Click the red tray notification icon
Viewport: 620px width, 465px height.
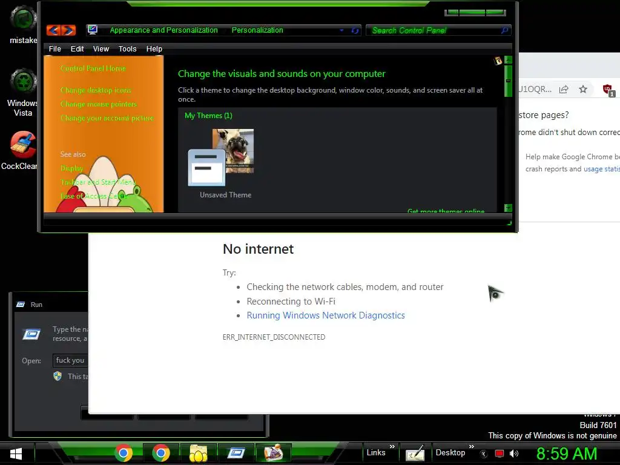(x=500, y=453)
